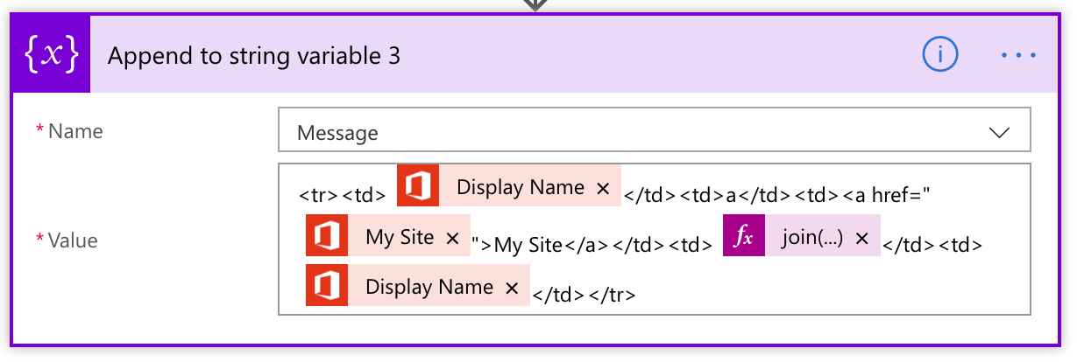Viewport: 1077px width, 362px height.
Task: Select the My Site token label
Action: [x=400, y=238]
